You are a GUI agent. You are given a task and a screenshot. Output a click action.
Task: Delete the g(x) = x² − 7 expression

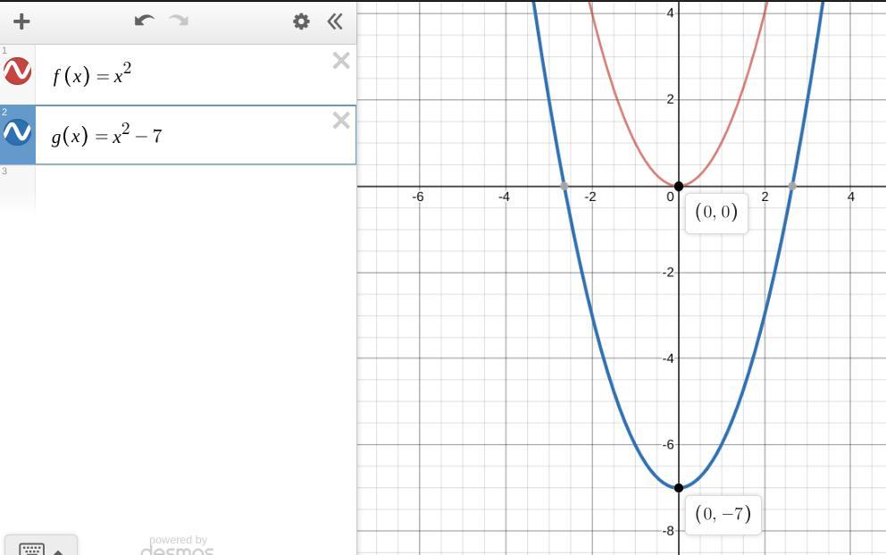point(341,121)
